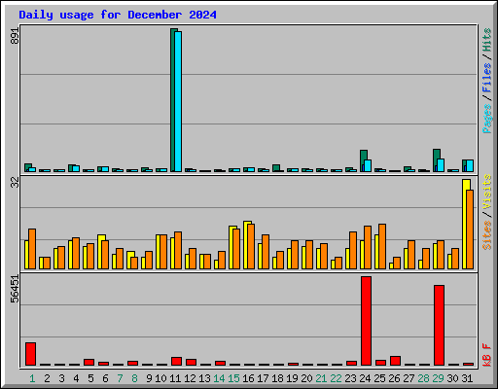Click day label 11 on the x-axis
The width and height of the screenshot is (498, 389).
coord(175,378)
